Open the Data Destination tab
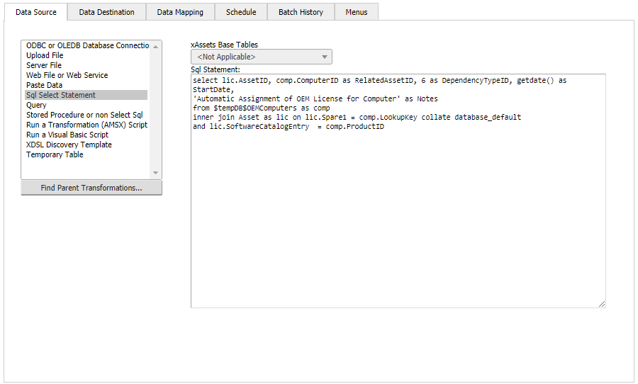Screen dimensions: 638x384 [x=106, y=12]
